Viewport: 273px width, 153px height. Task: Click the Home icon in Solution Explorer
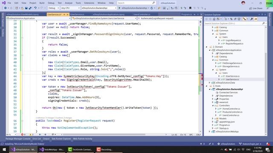(214, 19)
